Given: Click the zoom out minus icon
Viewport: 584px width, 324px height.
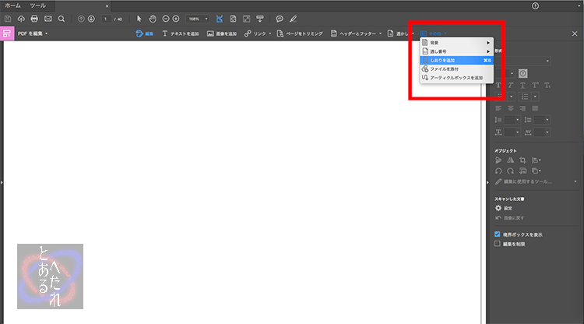Looking at the screenshot, I should point(164,18).
